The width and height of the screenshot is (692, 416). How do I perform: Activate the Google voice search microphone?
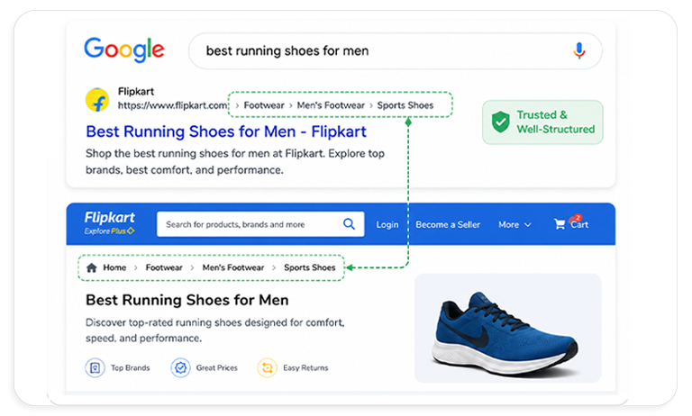click(x=579, y=50)
